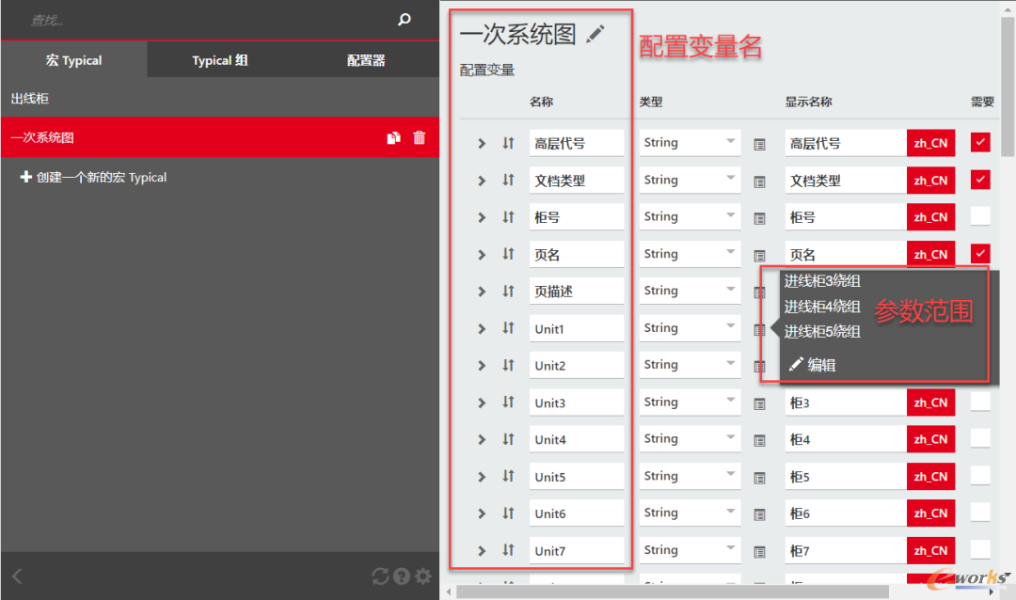Check the required box for 柜号
This screenshot has width=1016, height=600.
[x=980, y=215]
